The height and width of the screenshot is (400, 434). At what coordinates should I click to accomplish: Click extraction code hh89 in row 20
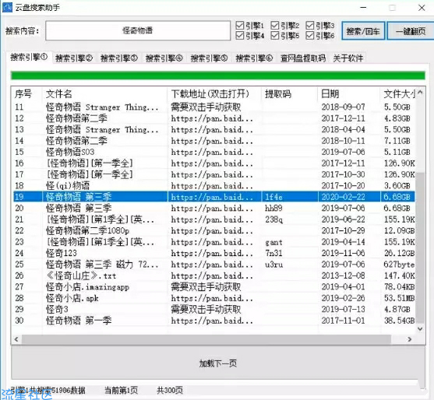273,208
